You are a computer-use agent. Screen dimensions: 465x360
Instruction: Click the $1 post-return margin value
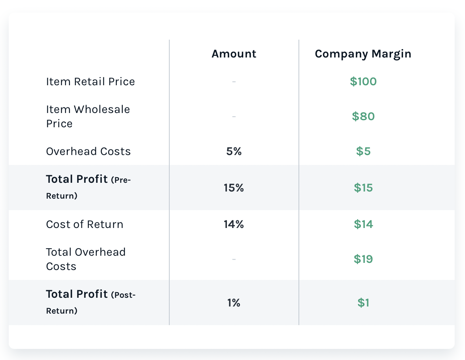coord(363,303)
